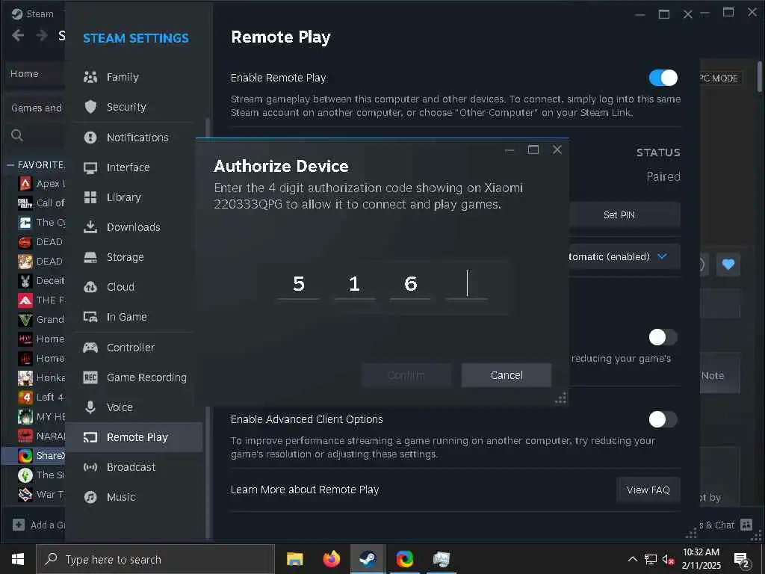
Task: Go to Interface settings
Action: [128, 167]
